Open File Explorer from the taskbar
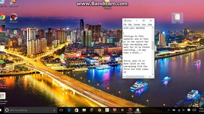This screenshot has width=204, height=114. tap(84, 110)
